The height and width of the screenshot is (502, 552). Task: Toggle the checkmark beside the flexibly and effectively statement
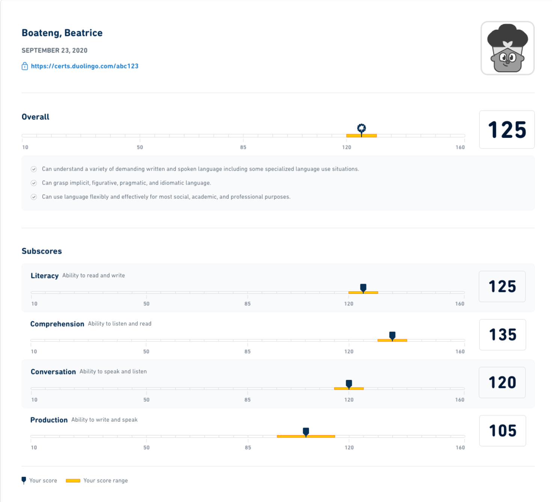pyautogui.click(x=33, y=197)
